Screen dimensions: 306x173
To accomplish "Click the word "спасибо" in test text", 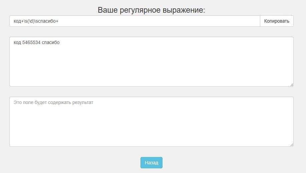I will coord(49,42).
